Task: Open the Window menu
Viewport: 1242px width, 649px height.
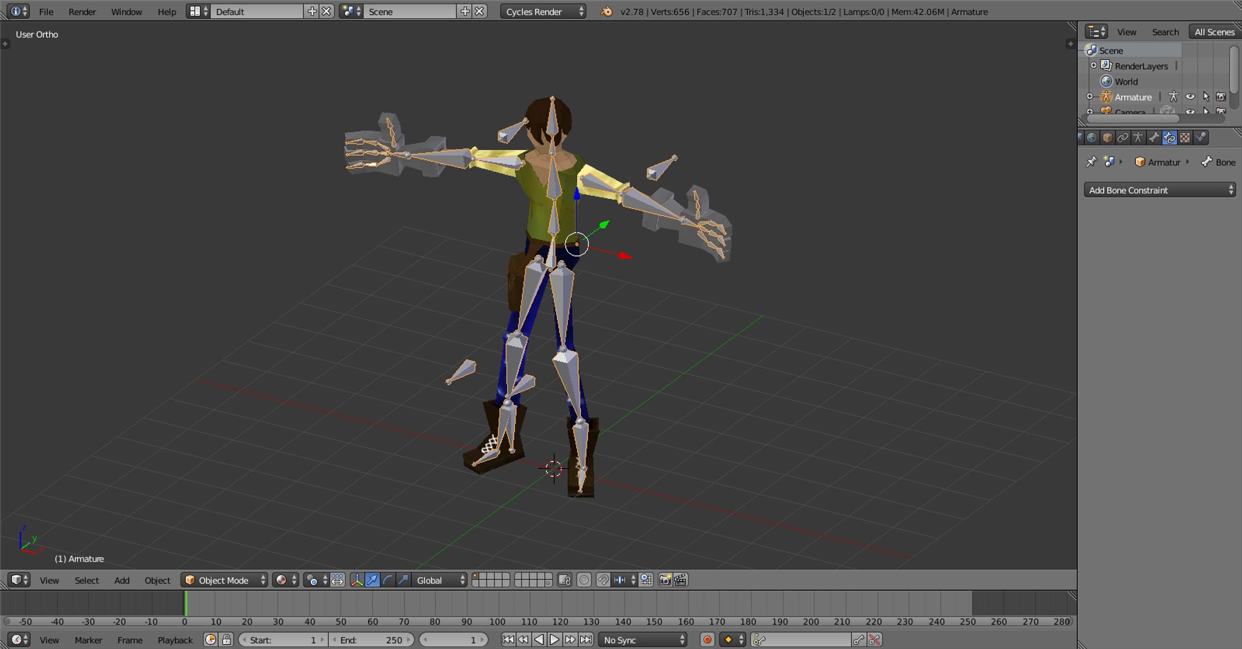Action: click(127, 12)
